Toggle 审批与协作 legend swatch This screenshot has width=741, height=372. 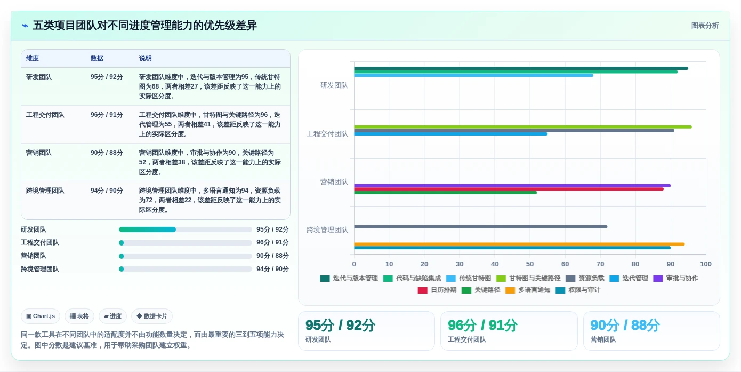click(658, 278)
